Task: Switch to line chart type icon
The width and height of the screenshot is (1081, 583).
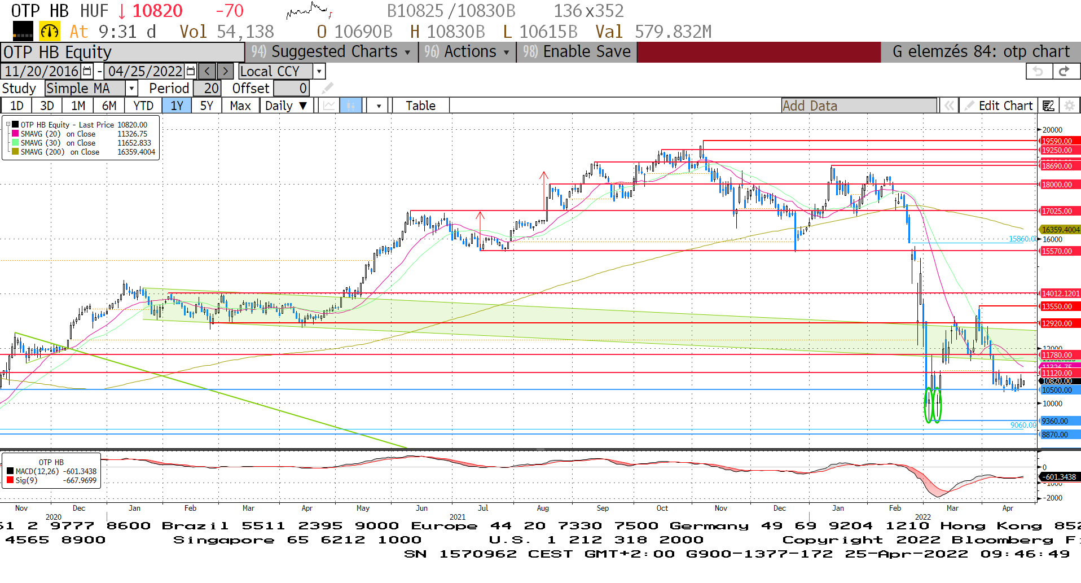Action: 329,106
